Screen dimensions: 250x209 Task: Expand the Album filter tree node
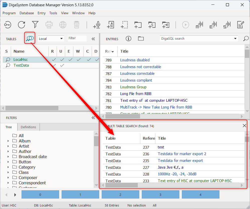(x=8, y=141)
